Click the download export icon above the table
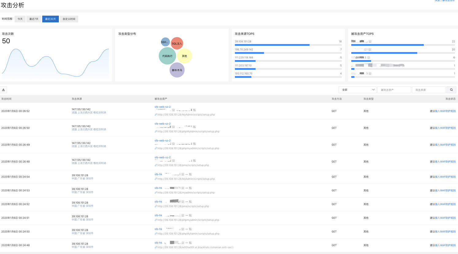Image resolution: width=458 pixels, height=254 pixels. click(x=3, y=90)
